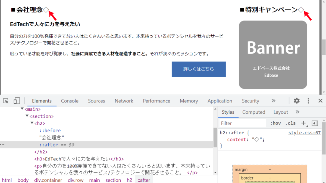Open the Sources tab

[96, 101]
